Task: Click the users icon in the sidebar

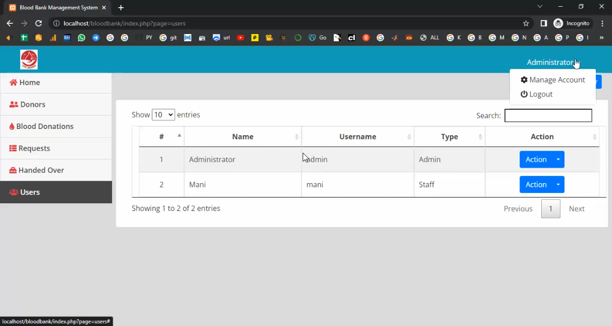Action: [x=13, y=192]
